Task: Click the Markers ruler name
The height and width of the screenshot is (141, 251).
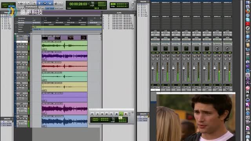Action: 21,31
